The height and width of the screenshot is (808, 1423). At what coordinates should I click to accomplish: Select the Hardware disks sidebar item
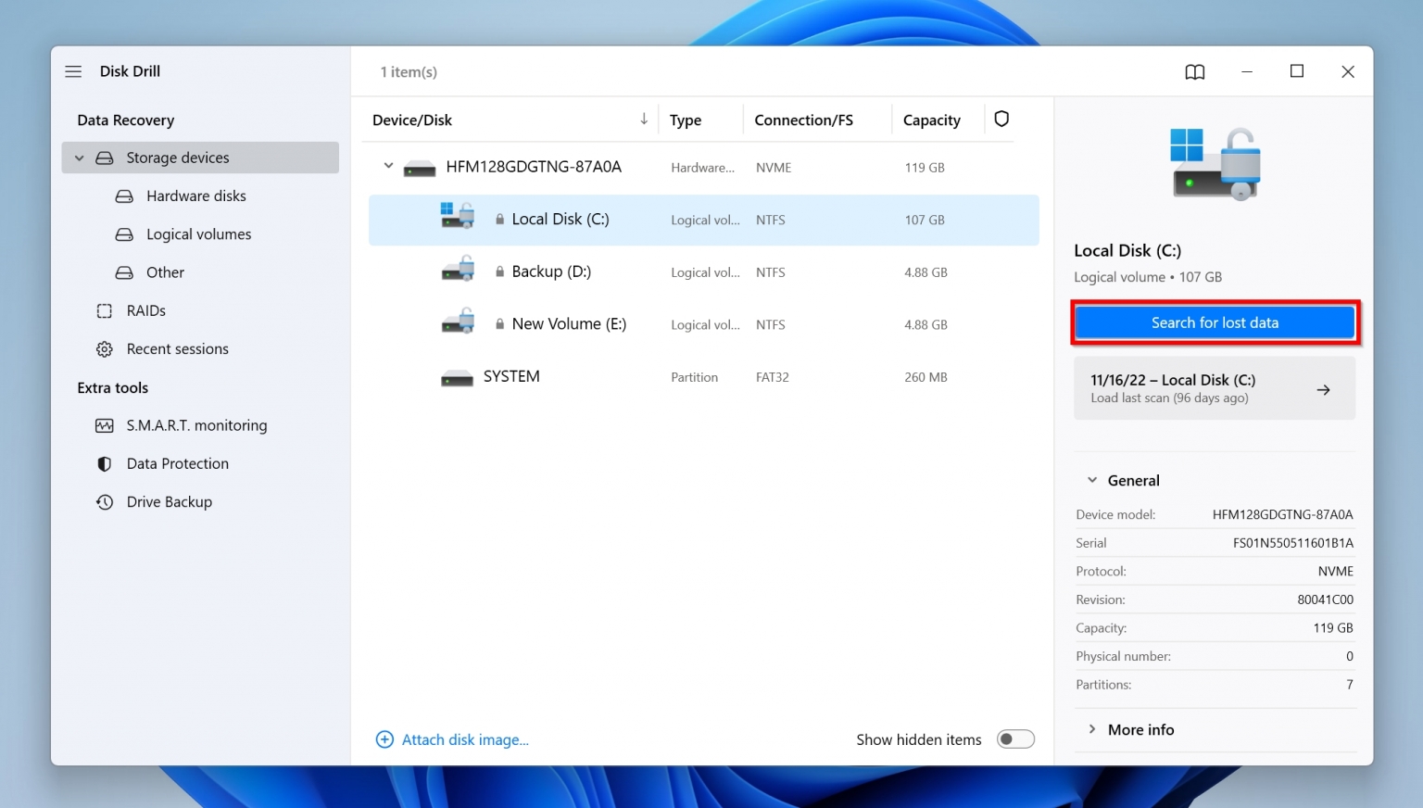click(x=195, y=196)
